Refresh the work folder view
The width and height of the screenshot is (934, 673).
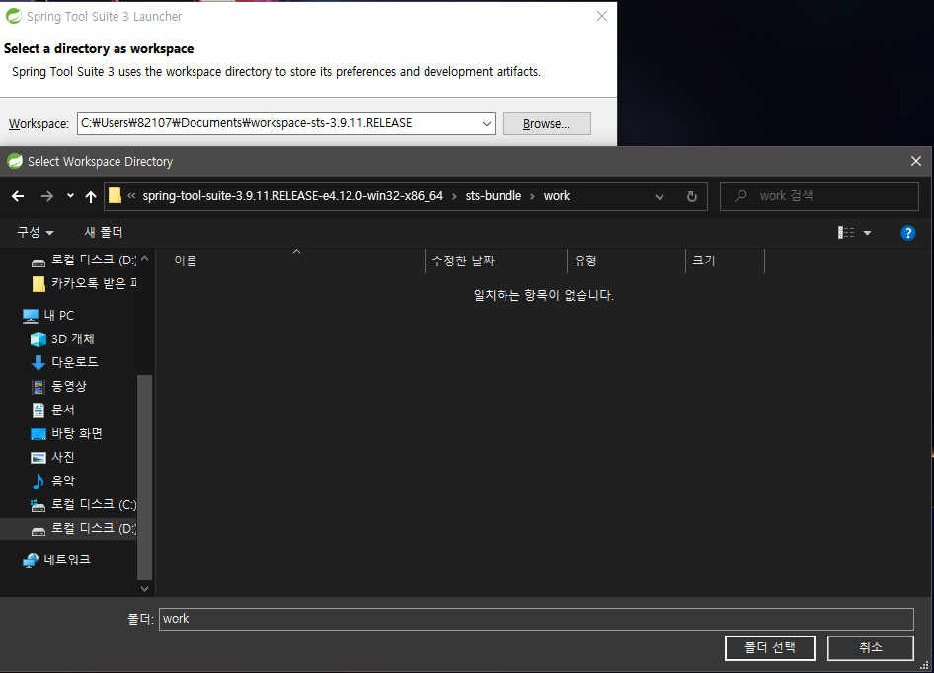(691, 196)
